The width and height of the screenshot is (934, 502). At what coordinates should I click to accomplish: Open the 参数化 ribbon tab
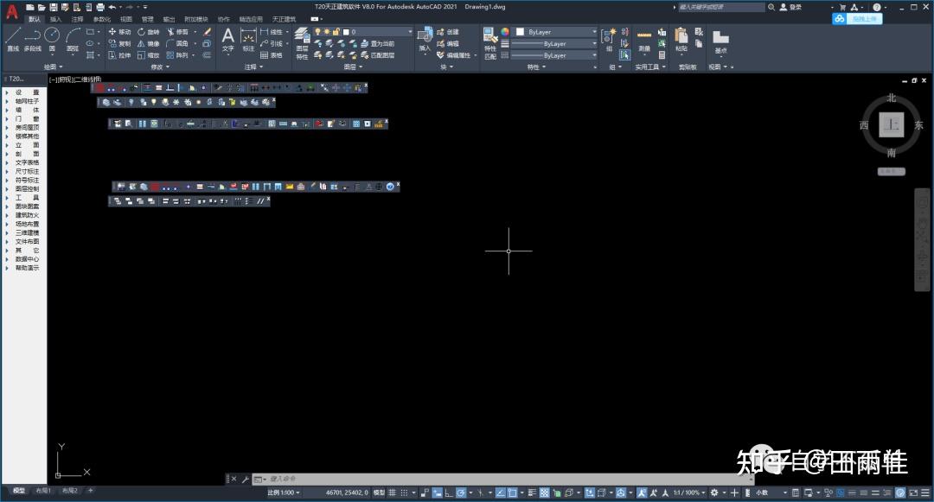102,19
